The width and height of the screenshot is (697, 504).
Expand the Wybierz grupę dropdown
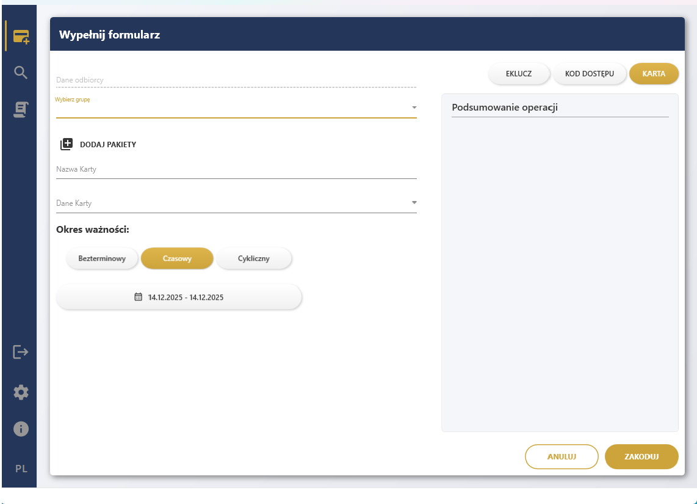click(x=414, y=106)
